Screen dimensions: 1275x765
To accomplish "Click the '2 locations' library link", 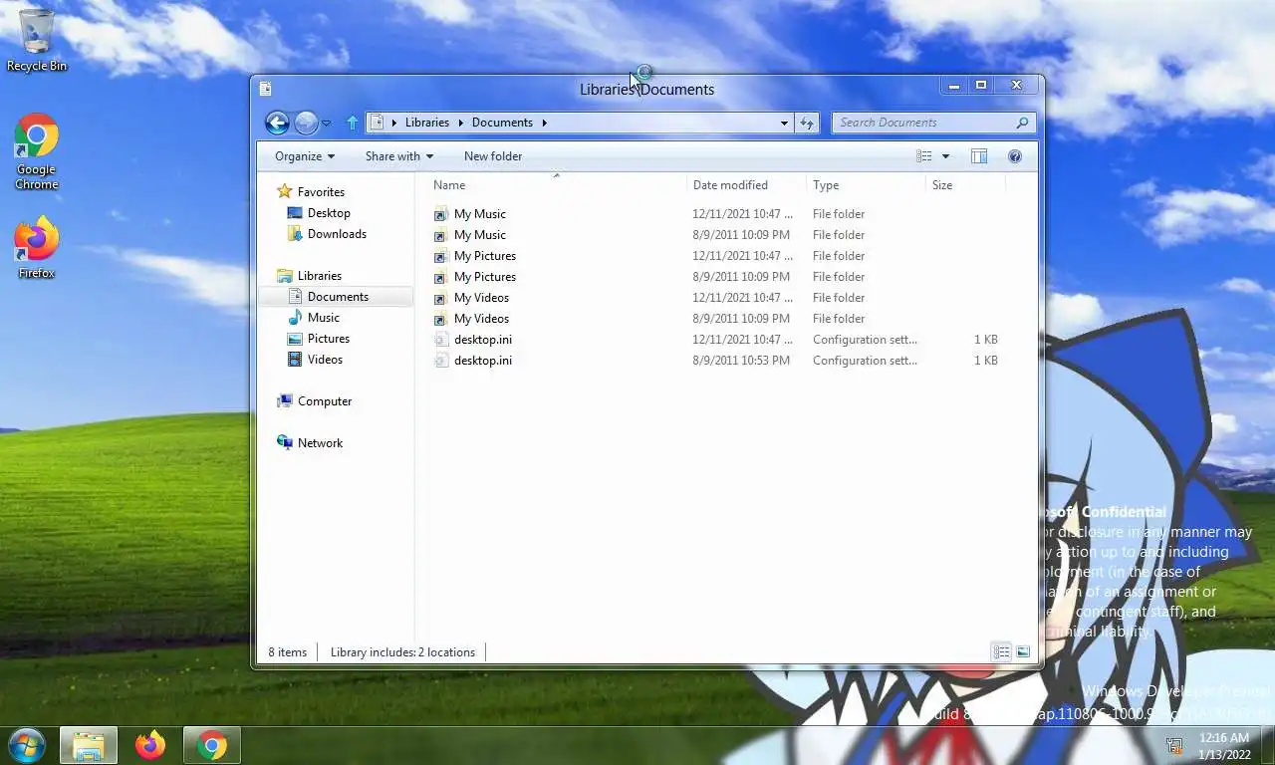I will pos(446,652).
